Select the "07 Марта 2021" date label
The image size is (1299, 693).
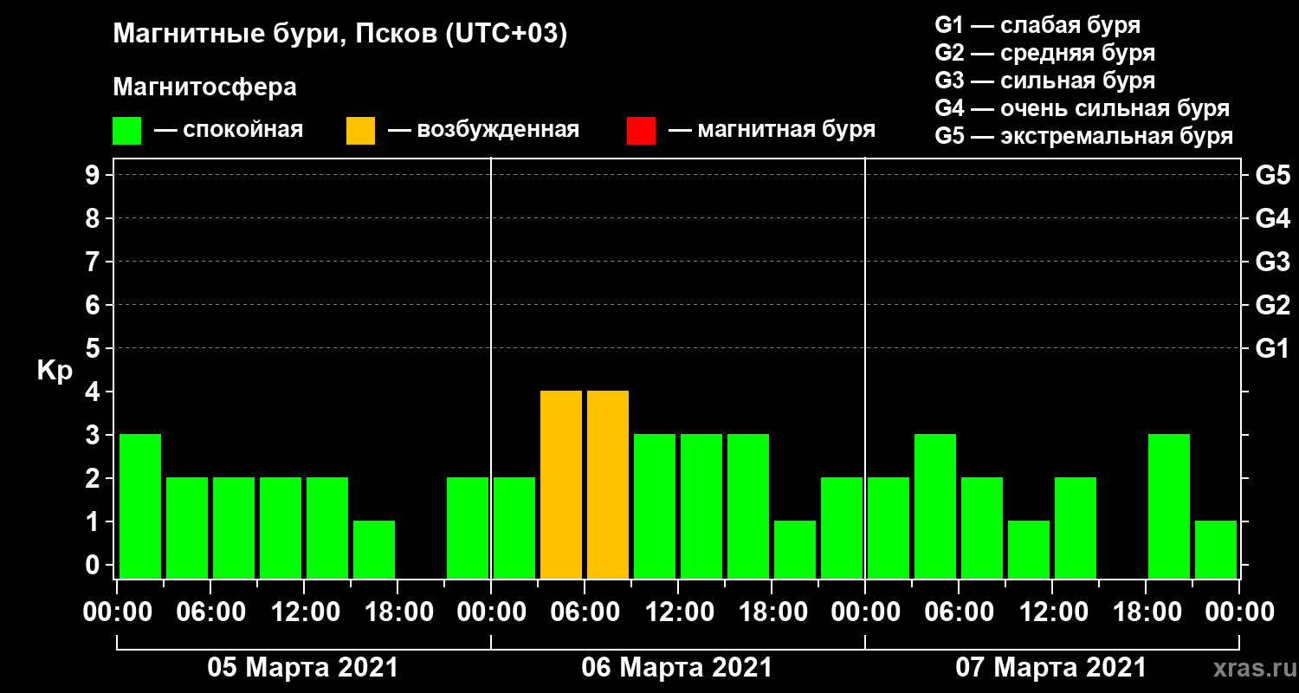(1051, 668)
